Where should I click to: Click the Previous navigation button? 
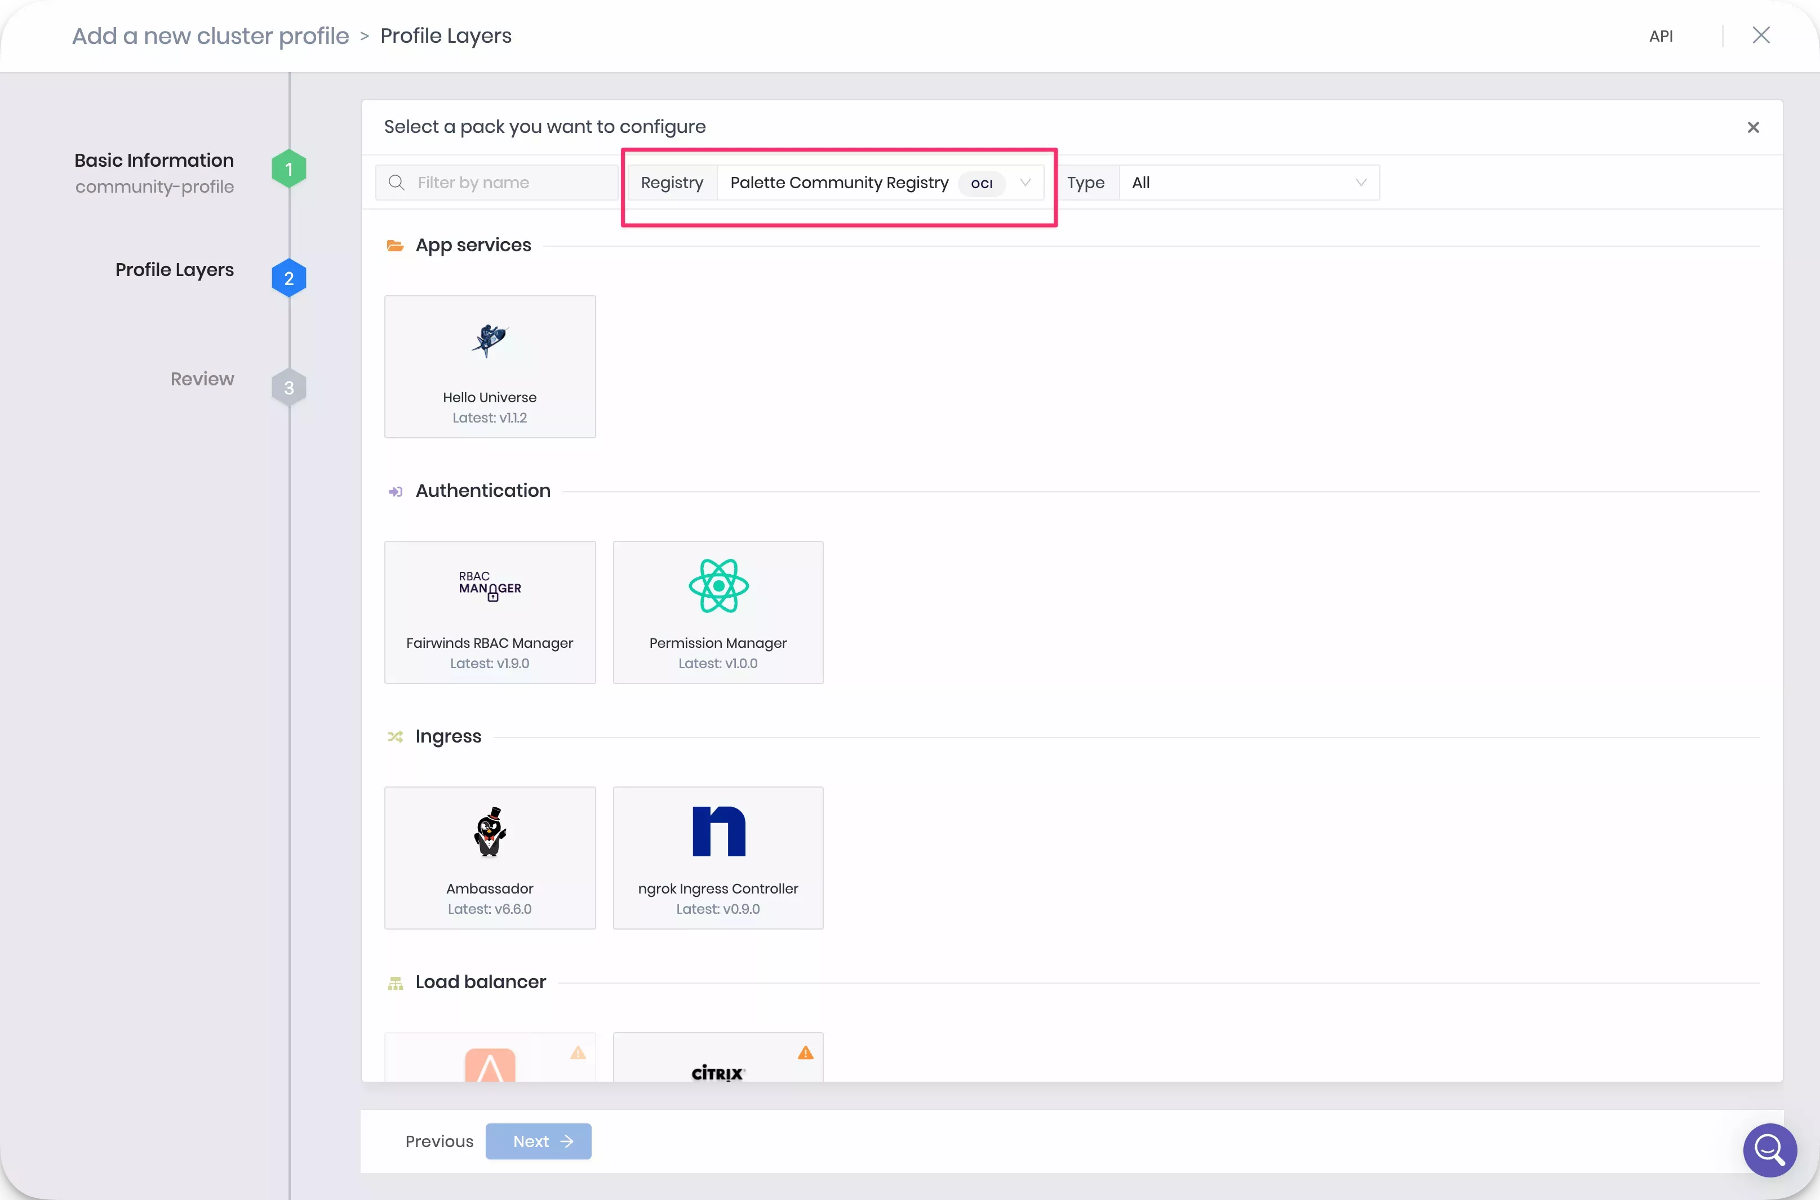[441, 1141]
